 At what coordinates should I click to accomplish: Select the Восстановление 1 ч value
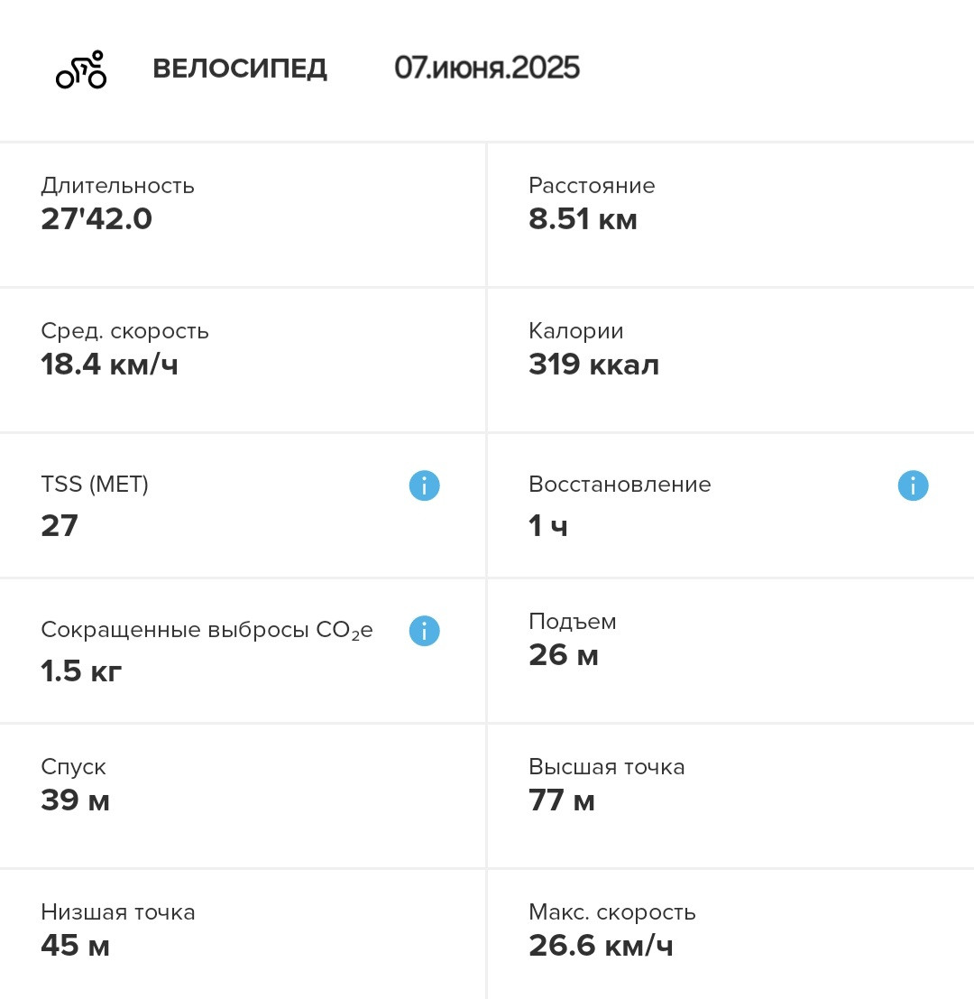(548, 526)
